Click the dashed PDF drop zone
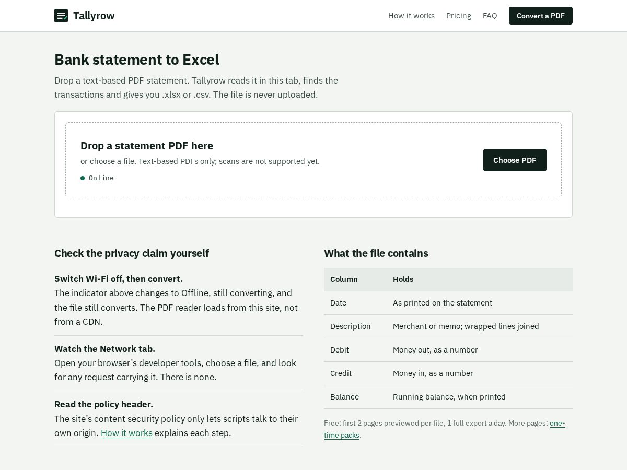This screenshot has width=627, height=470. [313, 160]
